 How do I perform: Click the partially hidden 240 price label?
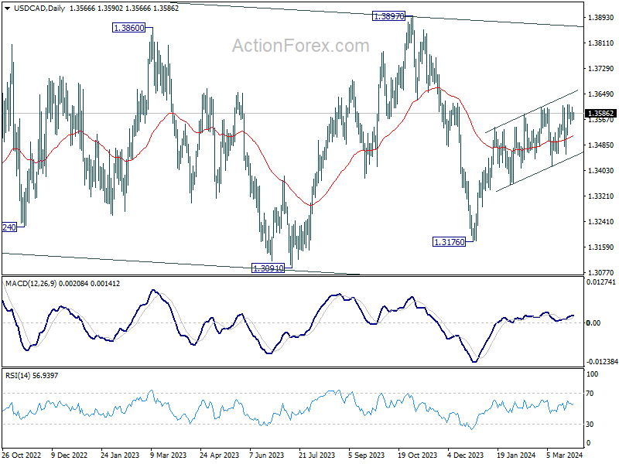coord(9,227)
